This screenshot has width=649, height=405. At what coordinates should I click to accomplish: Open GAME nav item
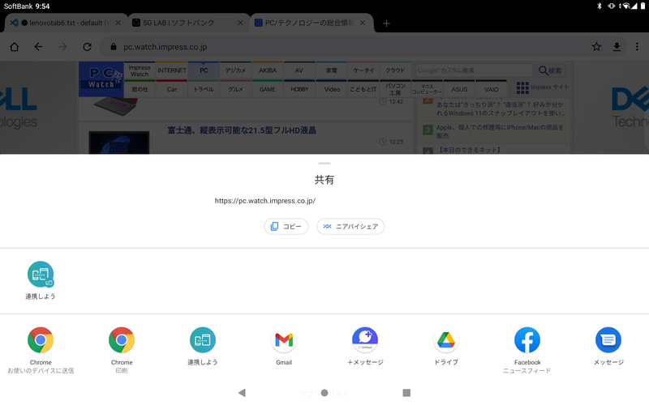[x=268, y=89]
